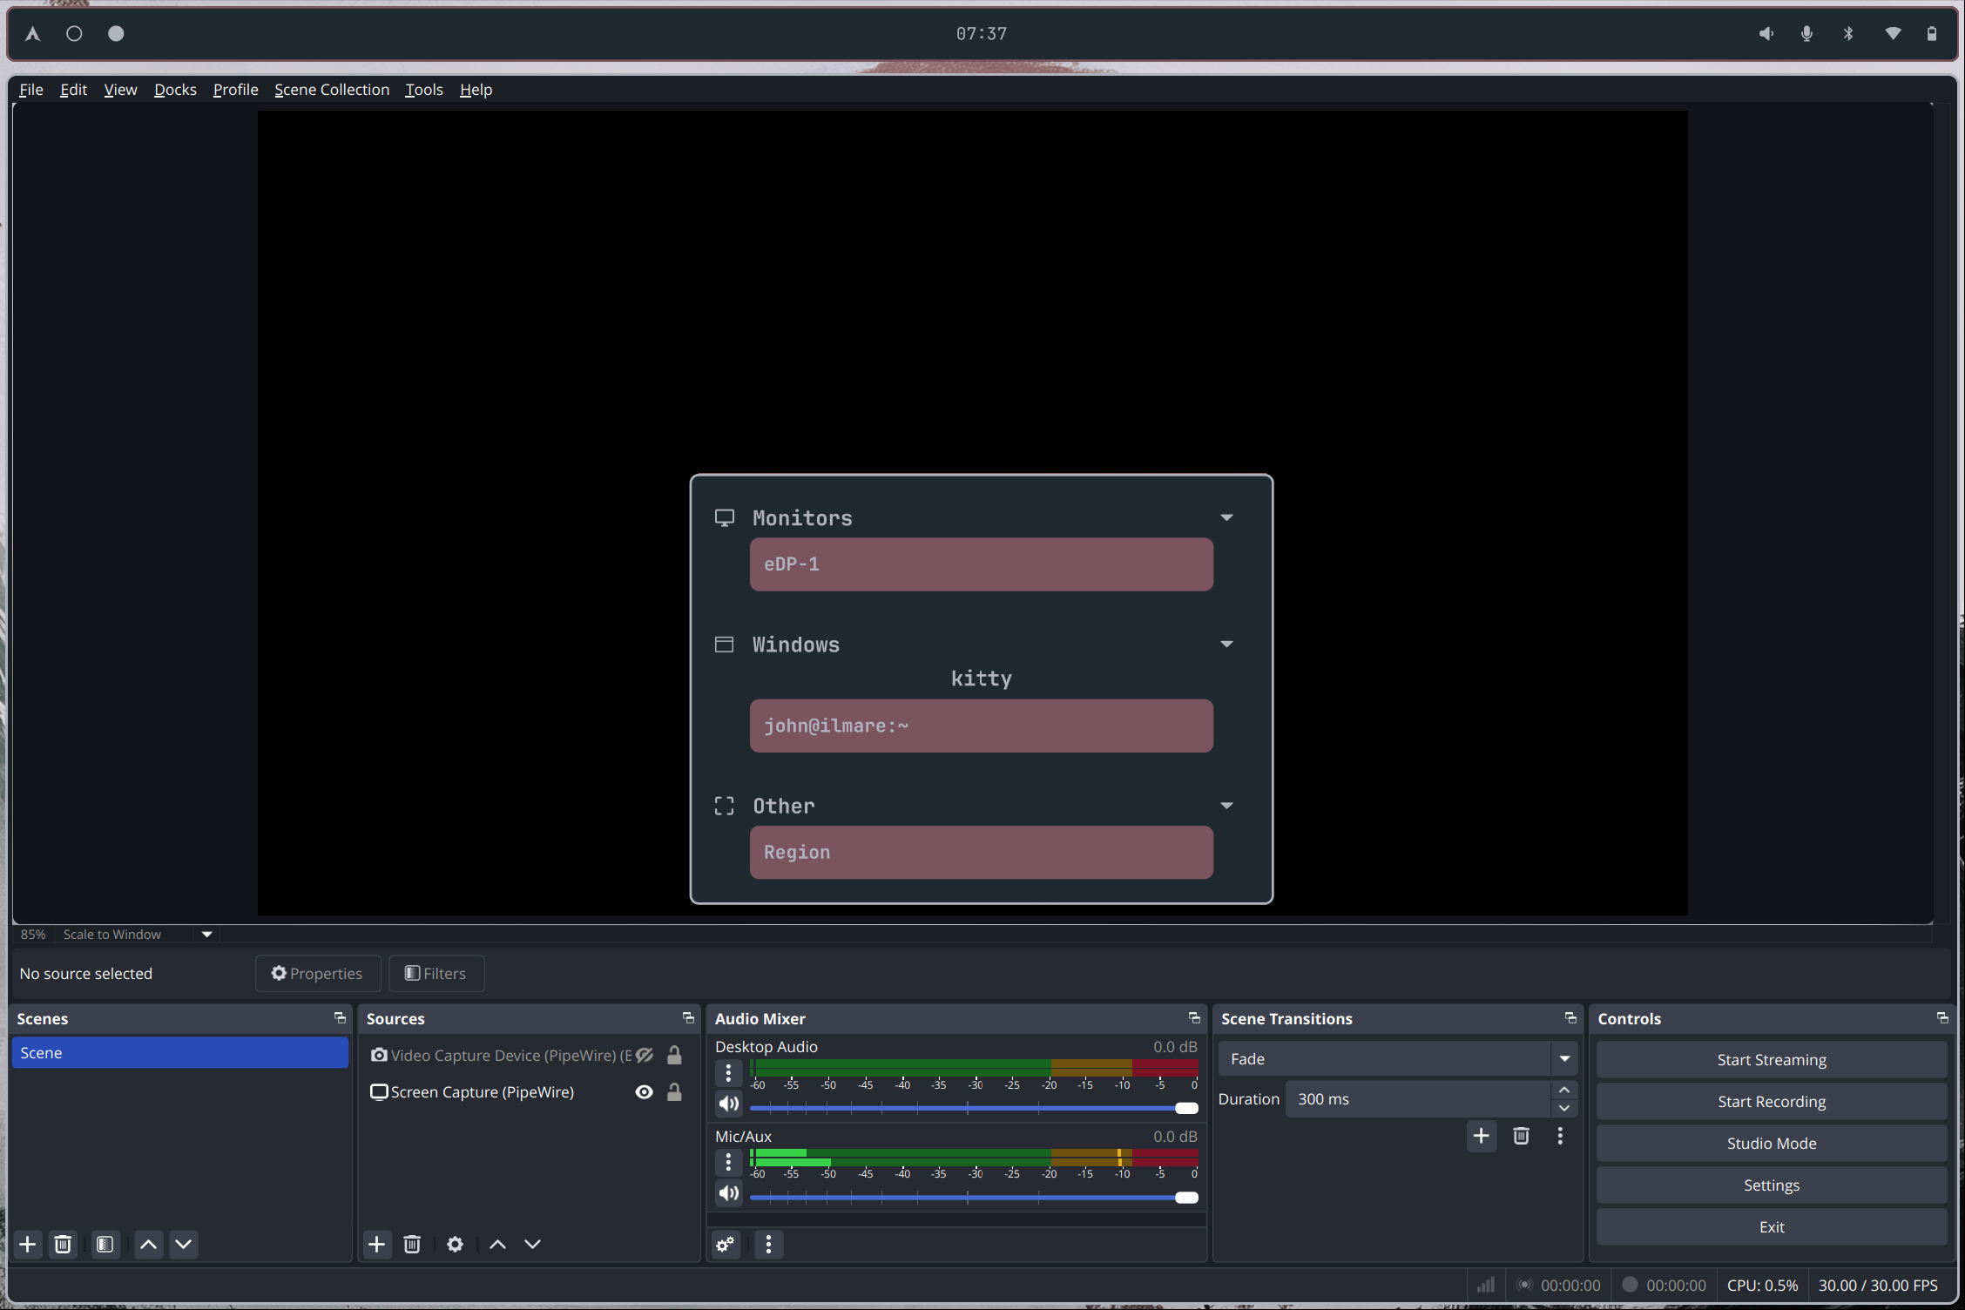
Task: Collapse the Monitors section arrow
Action: tap(1226, 517)
